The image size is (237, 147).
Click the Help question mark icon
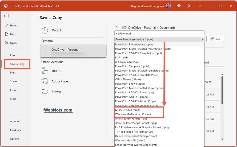[200, 6]
